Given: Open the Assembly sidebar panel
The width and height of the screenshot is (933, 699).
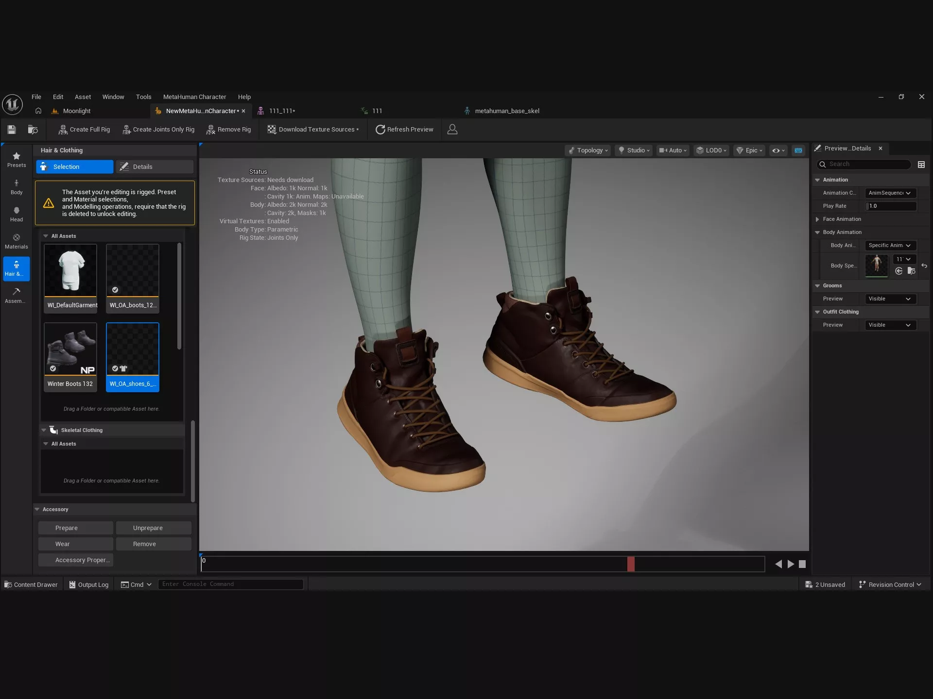Looking at the screenshot, I should pos(17,296).
